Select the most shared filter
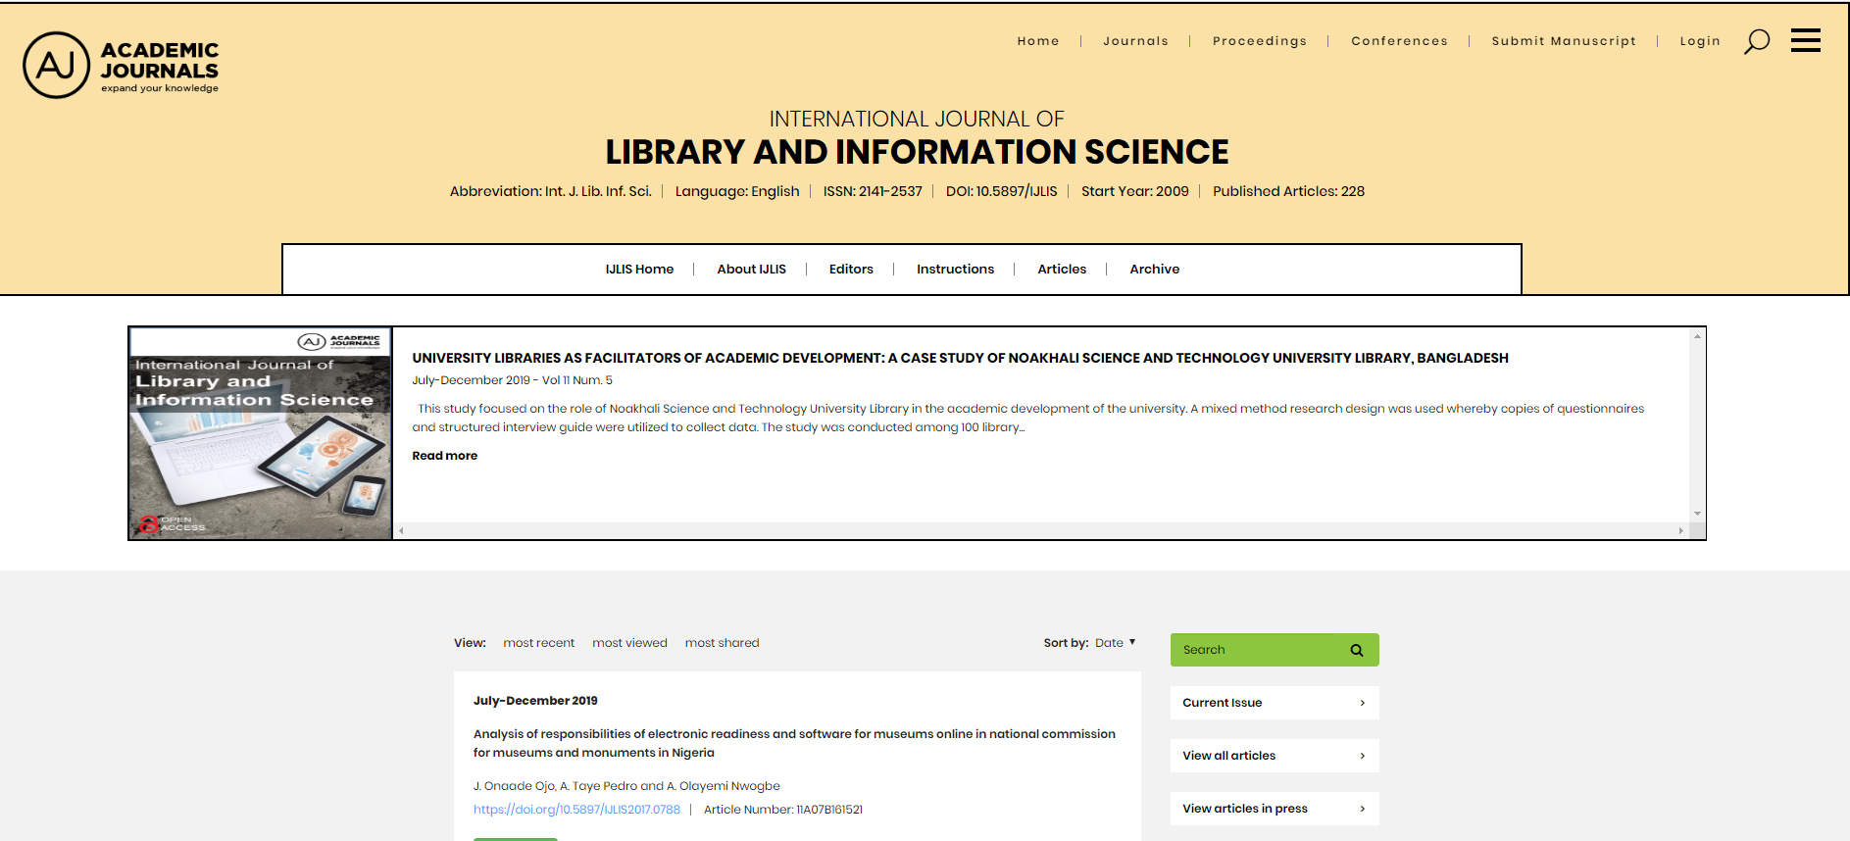The image size is (1850, 841). [722, 643]
